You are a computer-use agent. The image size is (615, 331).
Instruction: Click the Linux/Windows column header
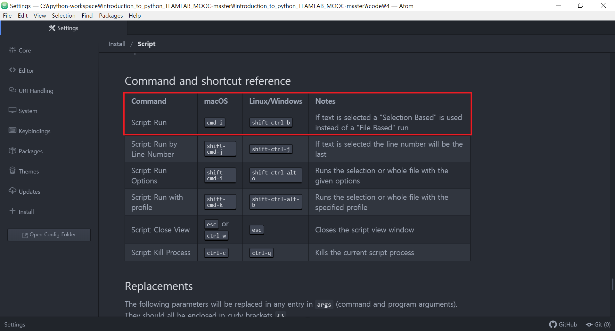[276, 101]
